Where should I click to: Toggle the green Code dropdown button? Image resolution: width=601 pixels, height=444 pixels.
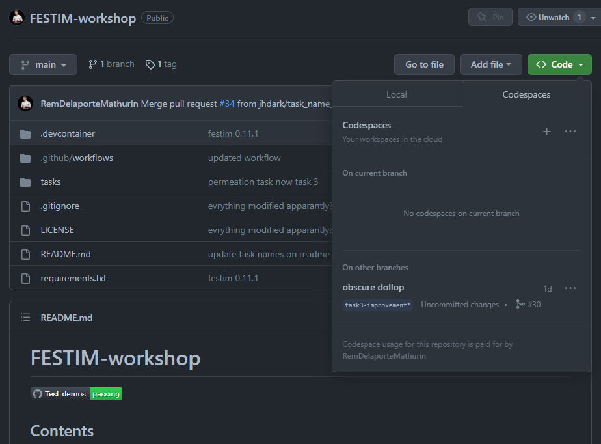(x=559, y=64)
